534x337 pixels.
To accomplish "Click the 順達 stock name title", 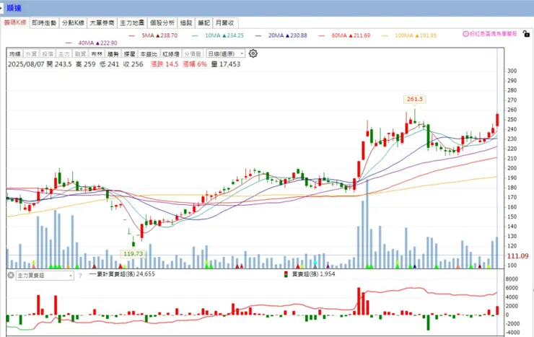I will (14, 8).
